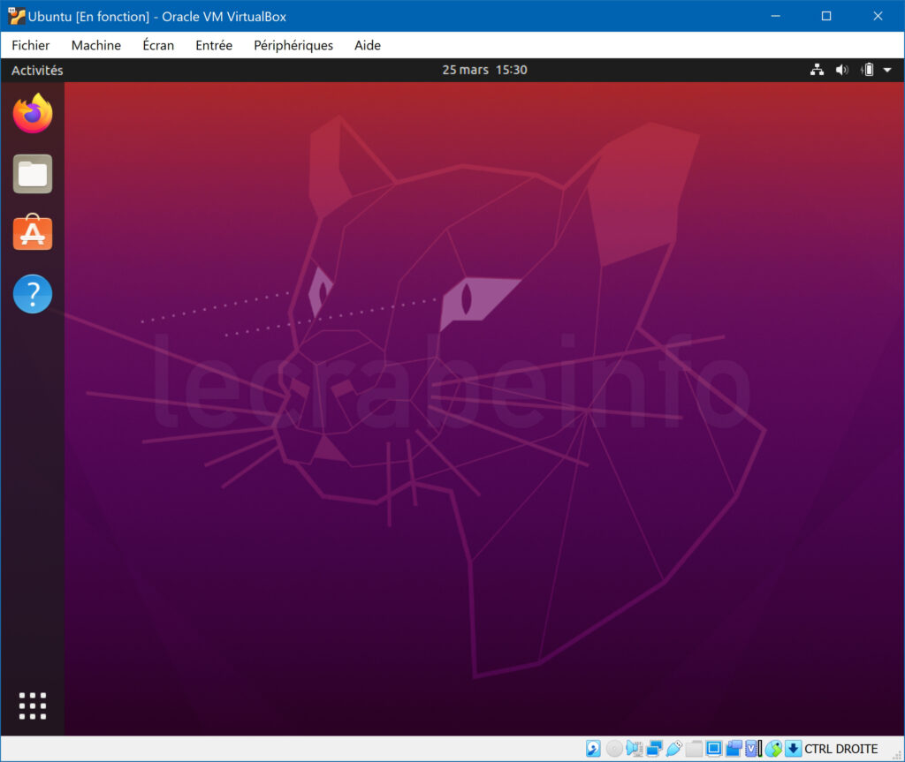
Task: Minimize the VirtualBox window
Action: (775, 16)
